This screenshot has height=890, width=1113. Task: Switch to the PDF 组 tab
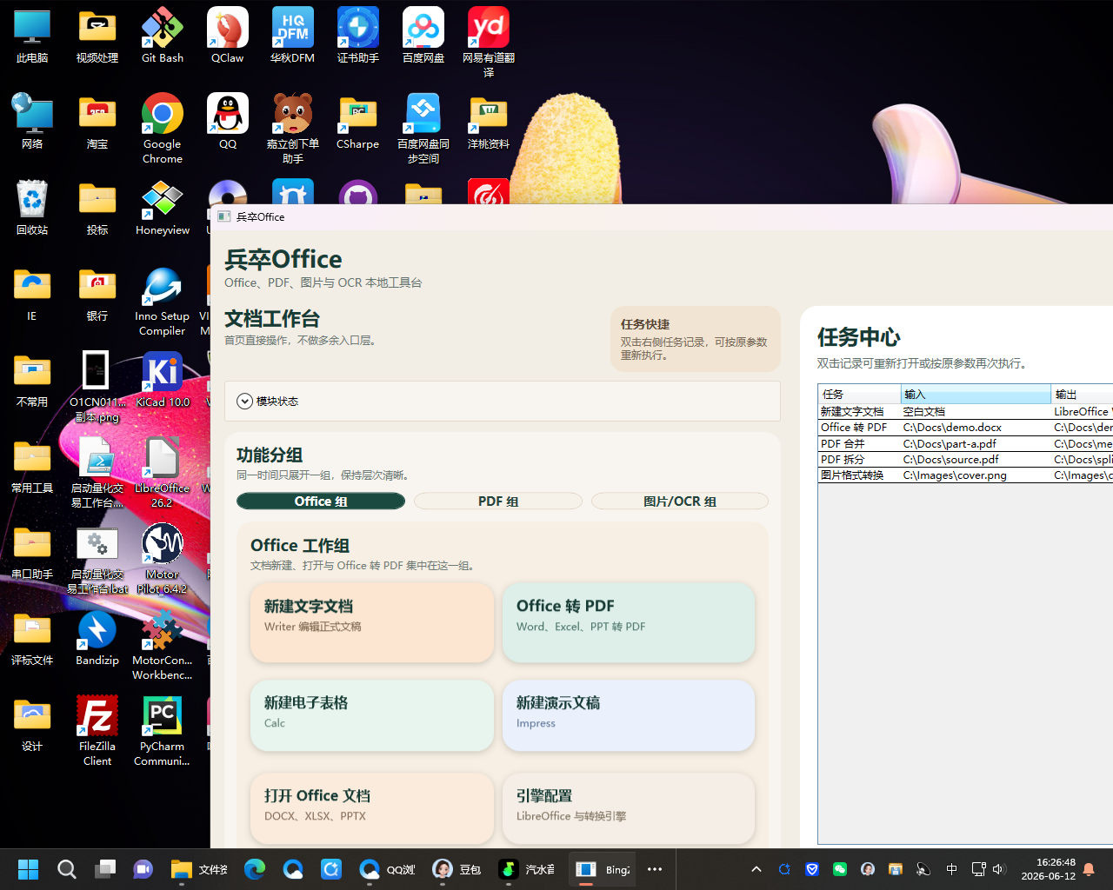pos(498,501)
